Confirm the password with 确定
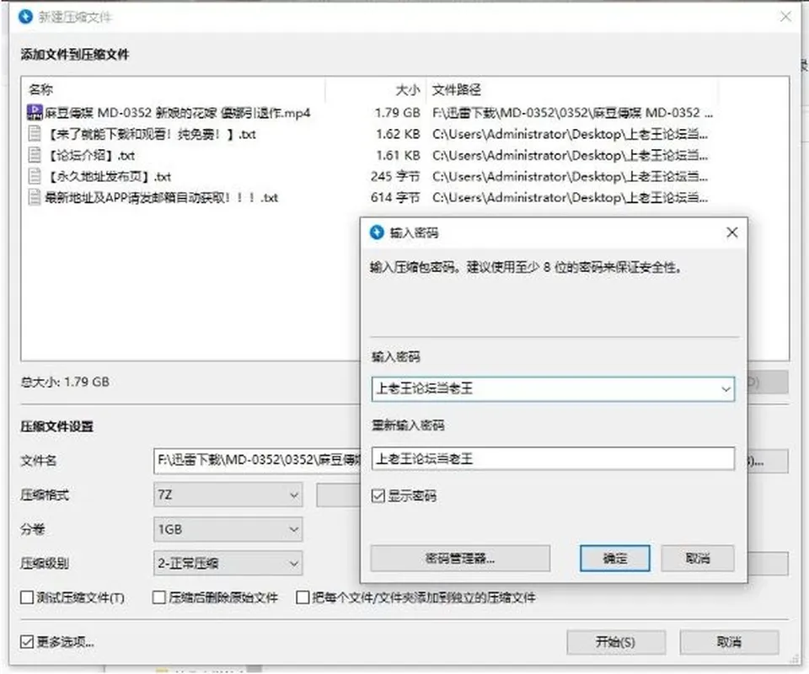This screenshot has width=809, height=674. (614, 558)
